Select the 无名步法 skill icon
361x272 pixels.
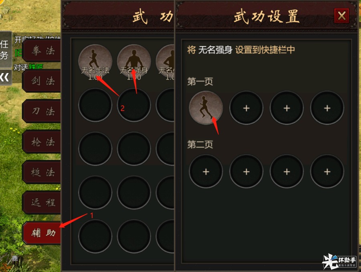95,61
